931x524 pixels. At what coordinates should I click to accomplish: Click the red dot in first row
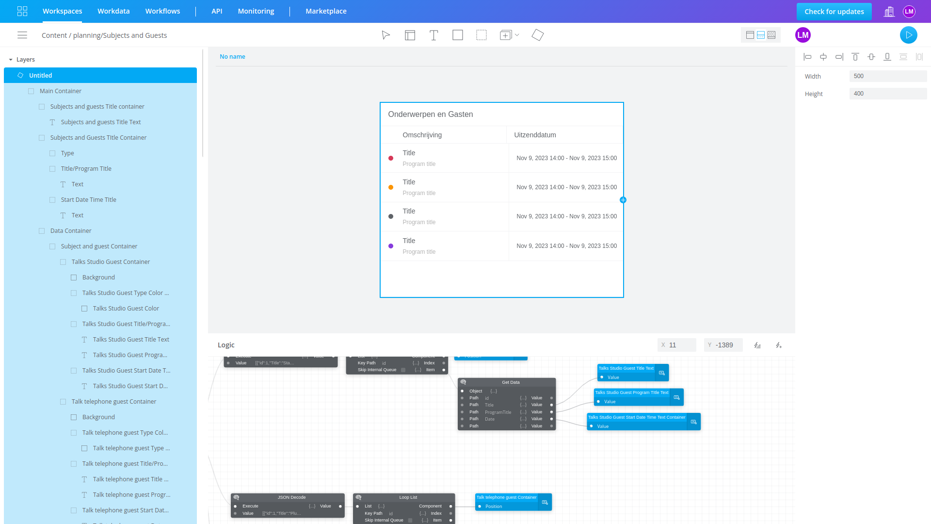pyautogui.click(x=391, y=158)
